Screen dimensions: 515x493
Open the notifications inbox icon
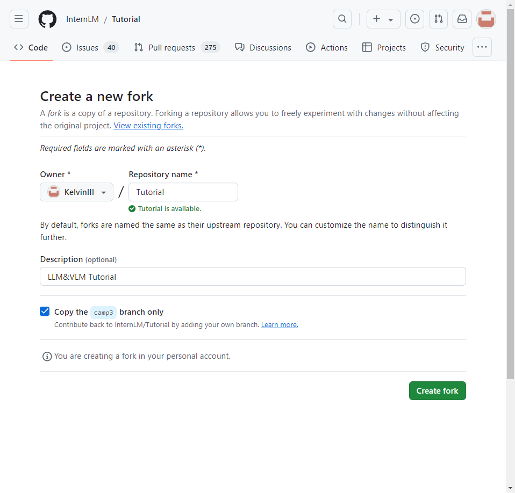click(x=462, y=19)
